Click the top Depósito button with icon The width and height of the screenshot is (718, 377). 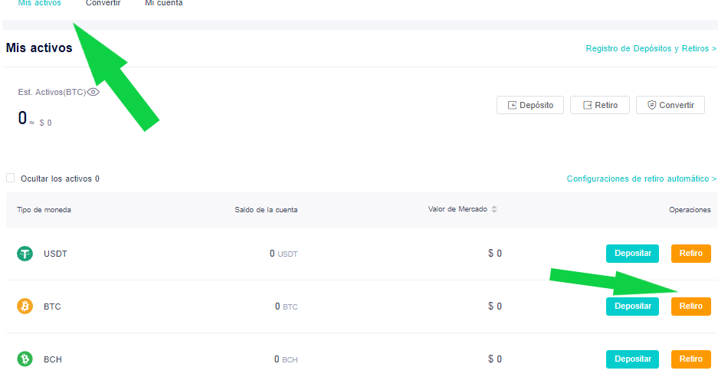pyautogui.click(x=530, y=105)
